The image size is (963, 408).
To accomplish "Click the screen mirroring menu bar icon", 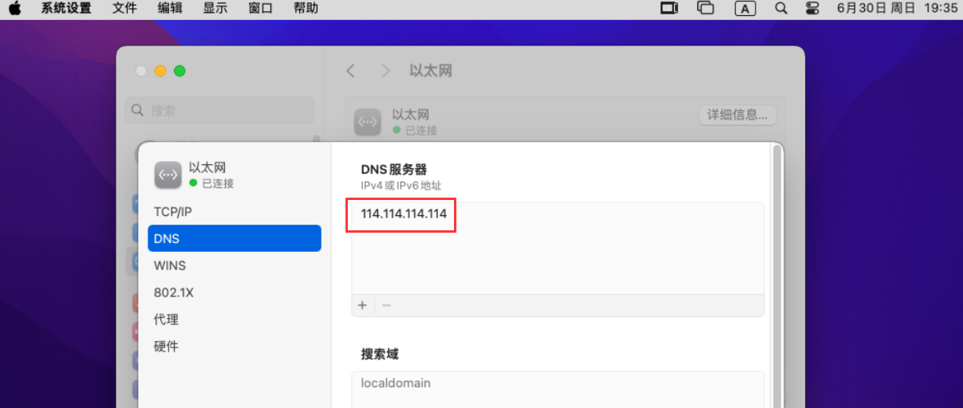I will point(705,9).
